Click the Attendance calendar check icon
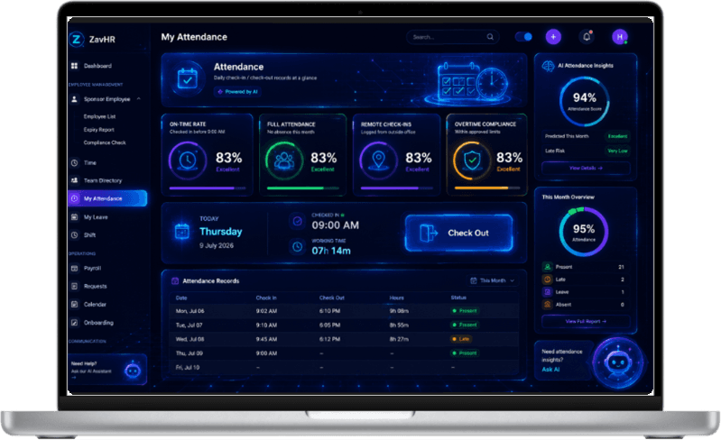The height and width of the screenshot is (440, 721). coord(188,78)
